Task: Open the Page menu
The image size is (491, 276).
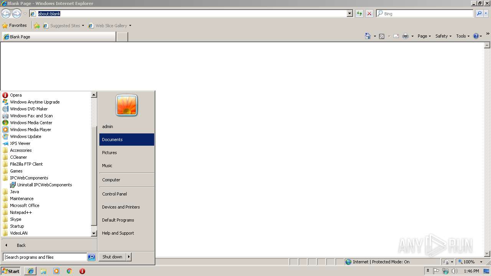Action: click(424, 36)
